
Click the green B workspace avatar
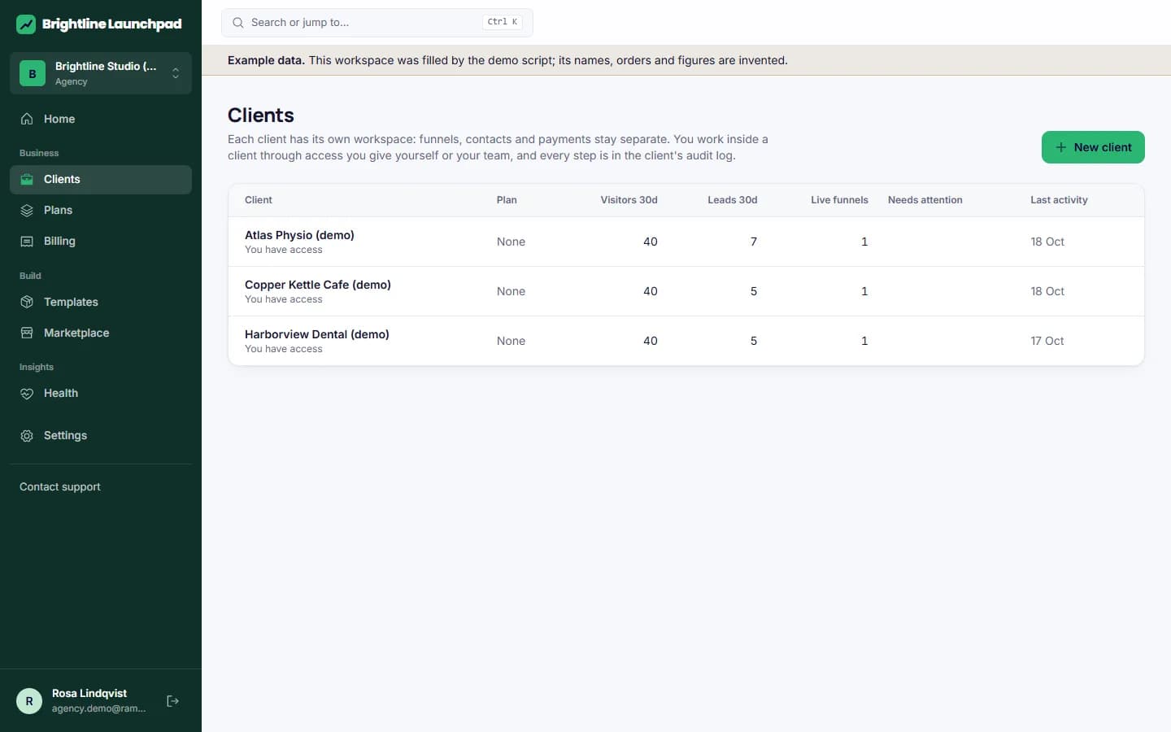click(33, 73)
